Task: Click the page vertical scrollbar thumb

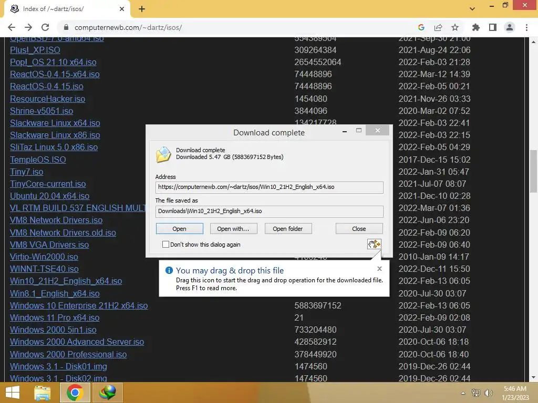Action: pyautogui.click(x=533, y=172)
